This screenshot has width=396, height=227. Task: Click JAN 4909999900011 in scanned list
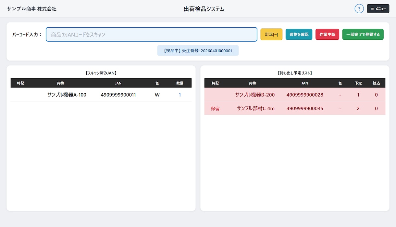tap(118, 95)
